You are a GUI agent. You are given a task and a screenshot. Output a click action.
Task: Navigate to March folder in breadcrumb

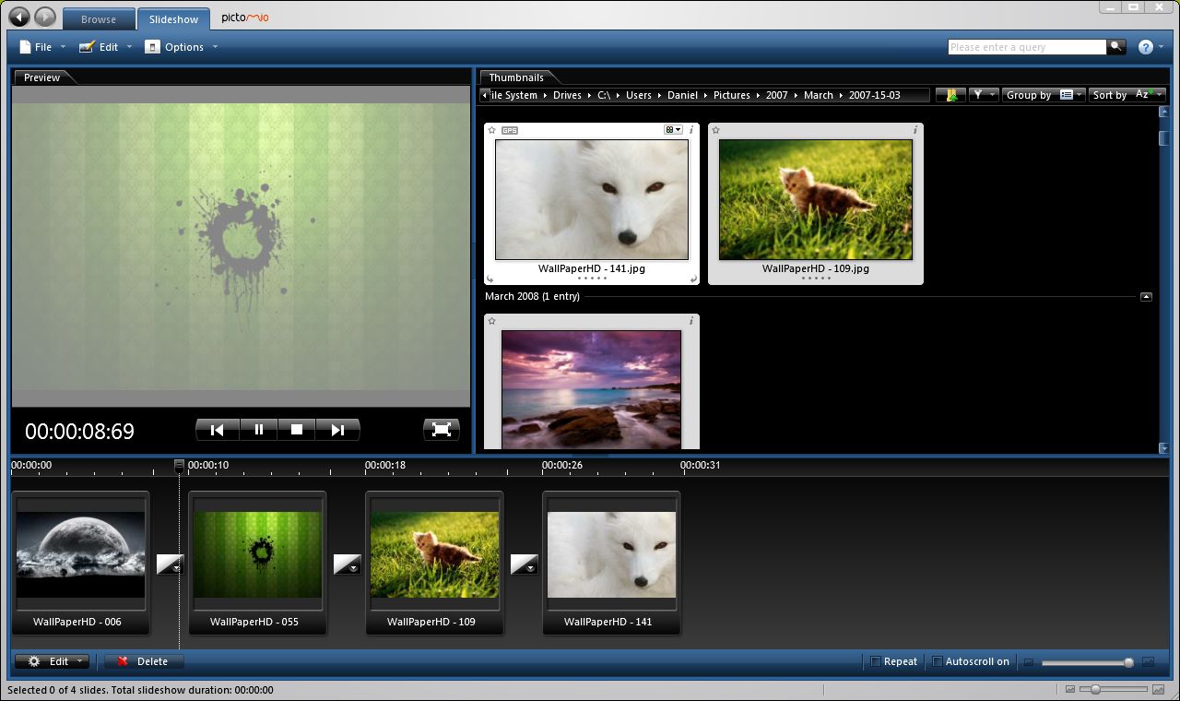coord(819,95)
